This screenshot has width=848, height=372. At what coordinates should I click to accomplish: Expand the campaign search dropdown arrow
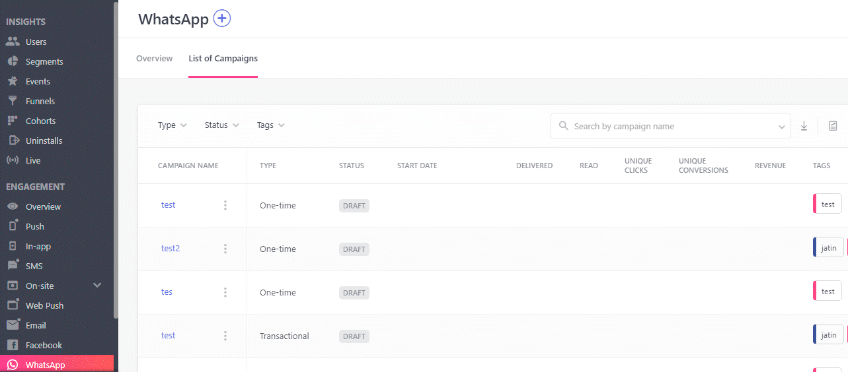point(782,127)
